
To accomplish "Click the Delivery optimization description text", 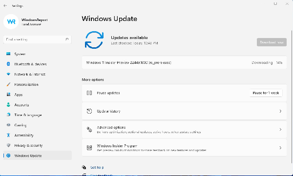I will (149, 132).
